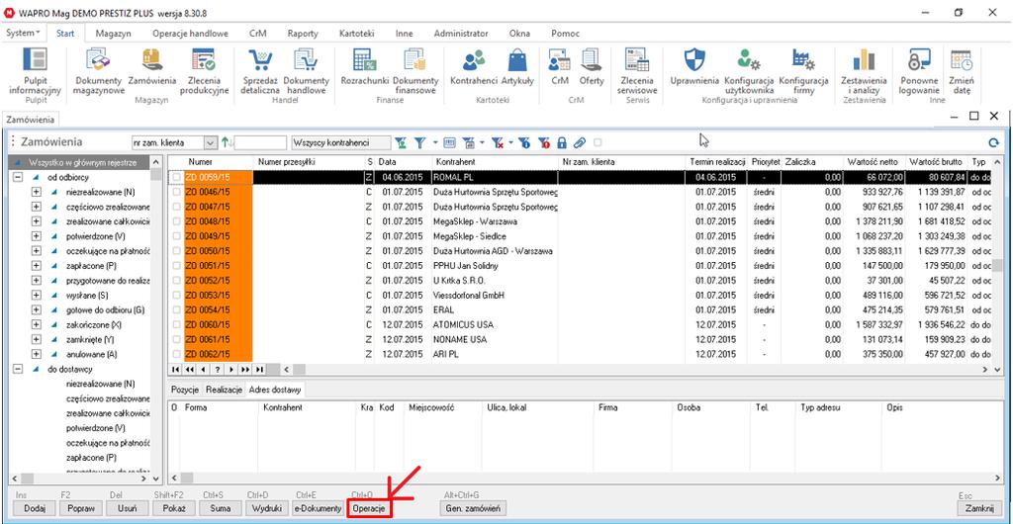Click the paperclip attachments icon

580,142
